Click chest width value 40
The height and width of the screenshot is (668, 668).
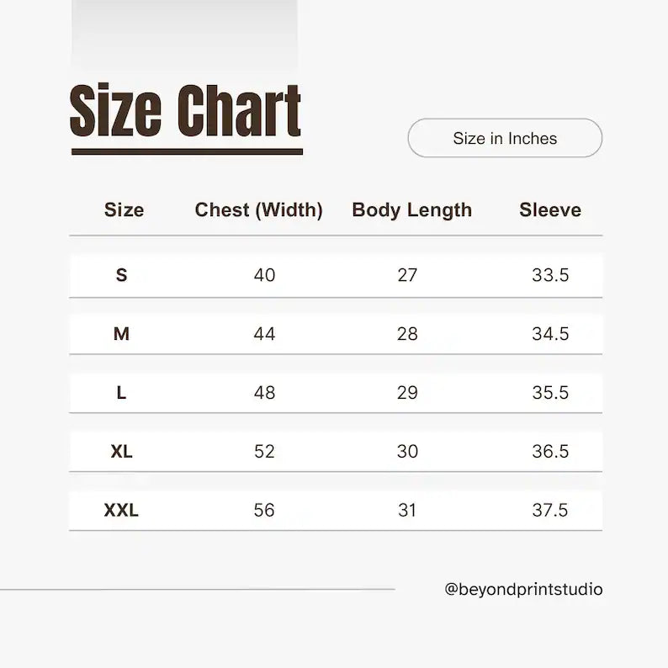click(264, 275)
